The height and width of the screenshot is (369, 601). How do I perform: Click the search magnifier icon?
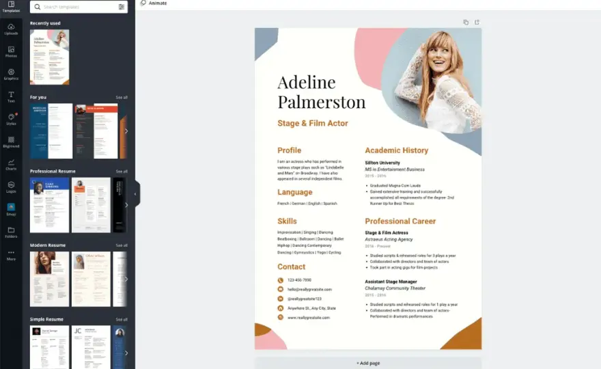click(x=37, y=7)
